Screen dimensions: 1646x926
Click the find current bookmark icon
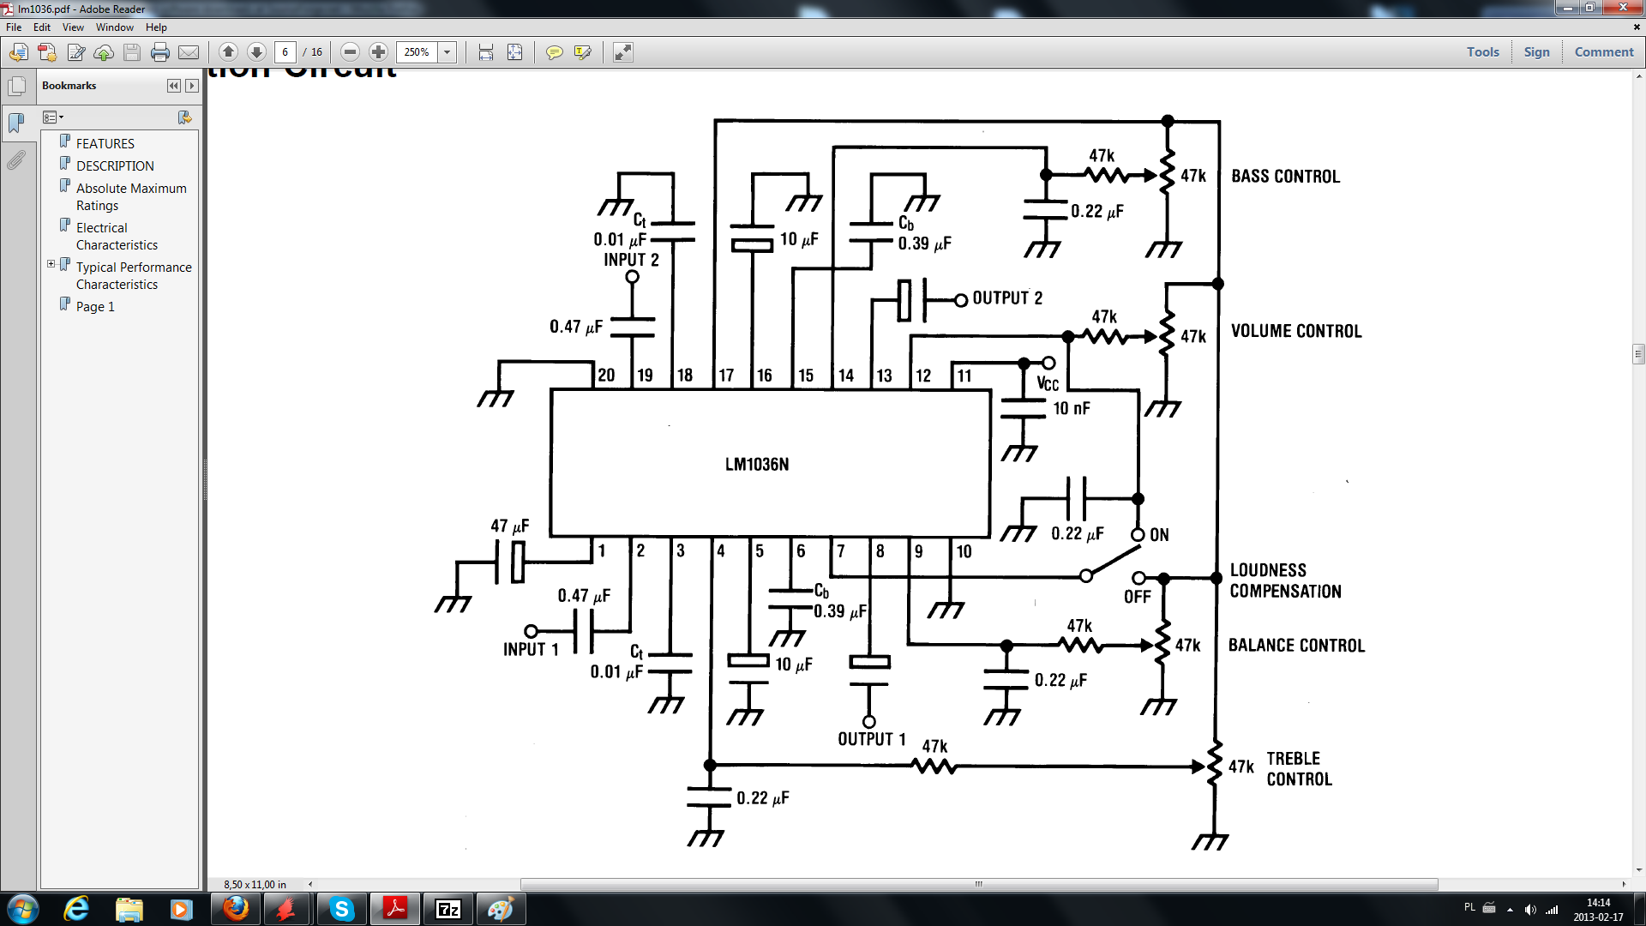click(184, 117)
